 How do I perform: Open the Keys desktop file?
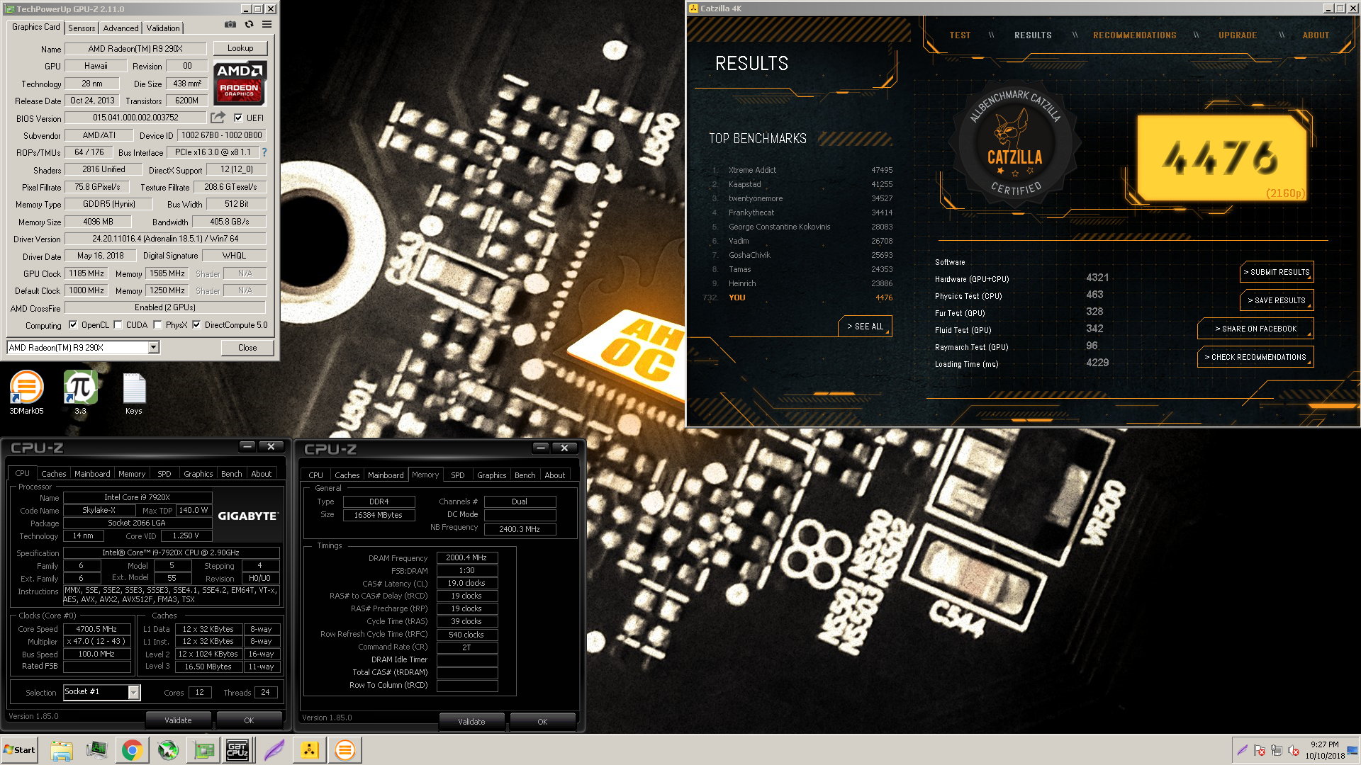134,392
